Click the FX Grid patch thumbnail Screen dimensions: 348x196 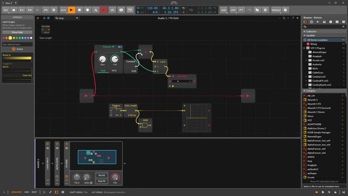(x=97, y=157)
